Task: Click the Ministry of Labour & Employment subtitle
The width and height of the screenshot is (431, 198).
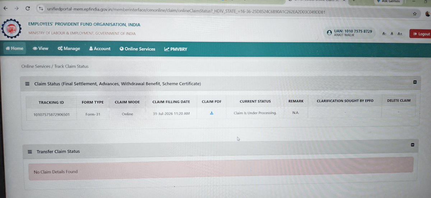Action: tap(82, 33)
